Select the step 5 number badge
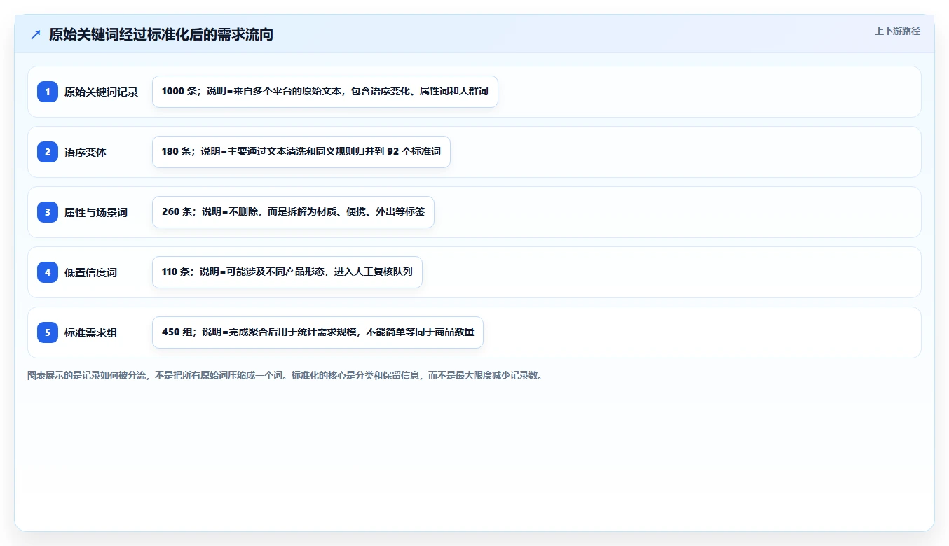 click(48, 332)
